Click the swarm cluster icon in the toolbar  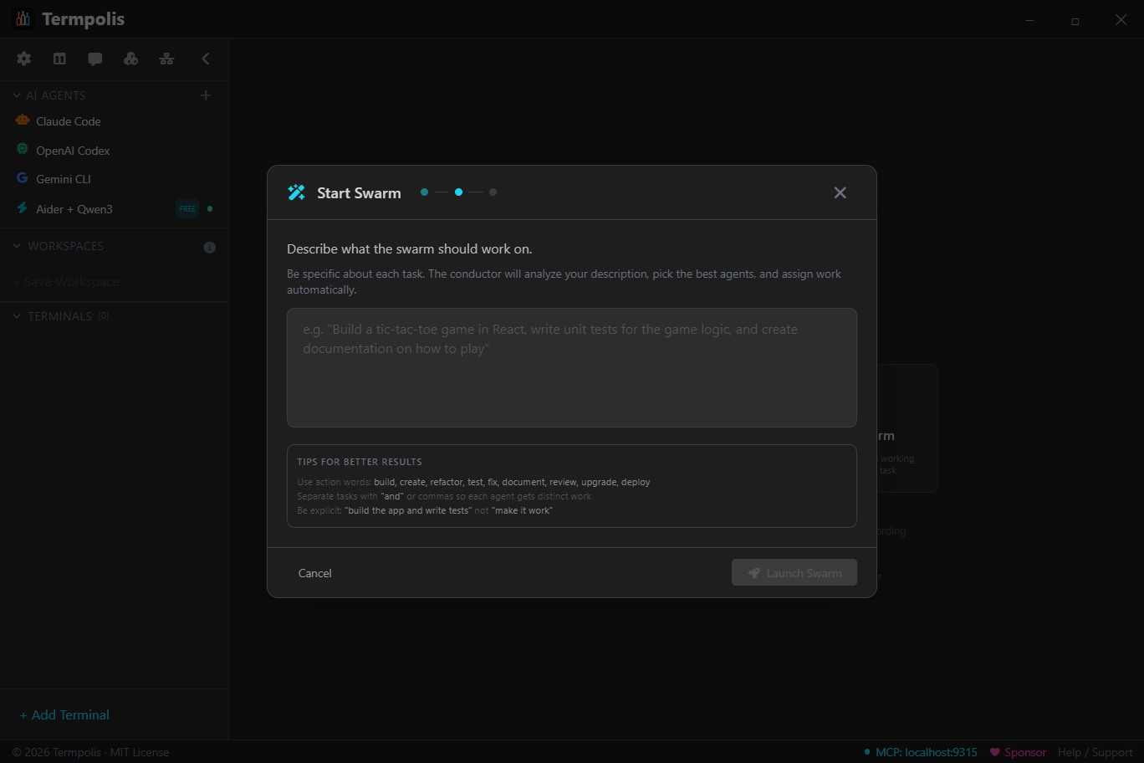tap(130, 59)
